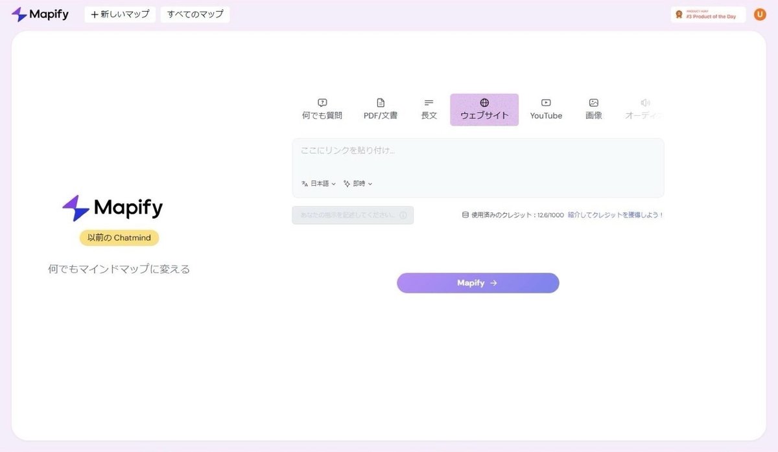This screenshot has height=452, width=778.
Task: Click the Mapify generate button
Action: click(478, 283)
